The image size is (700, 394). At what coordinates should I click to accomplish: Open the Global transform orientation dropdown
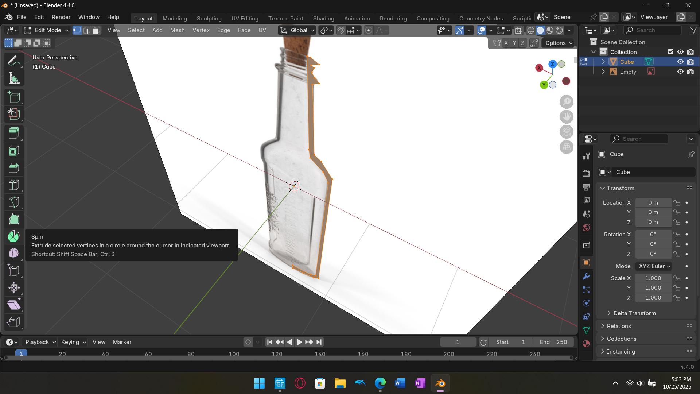click(297, 30)
